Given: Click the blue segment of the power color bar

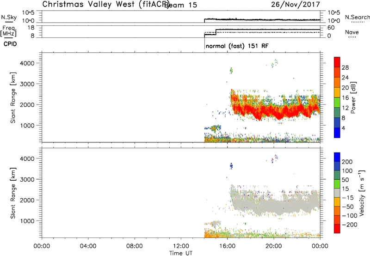Looking at the screenshot, I should (x=337, y=133).
